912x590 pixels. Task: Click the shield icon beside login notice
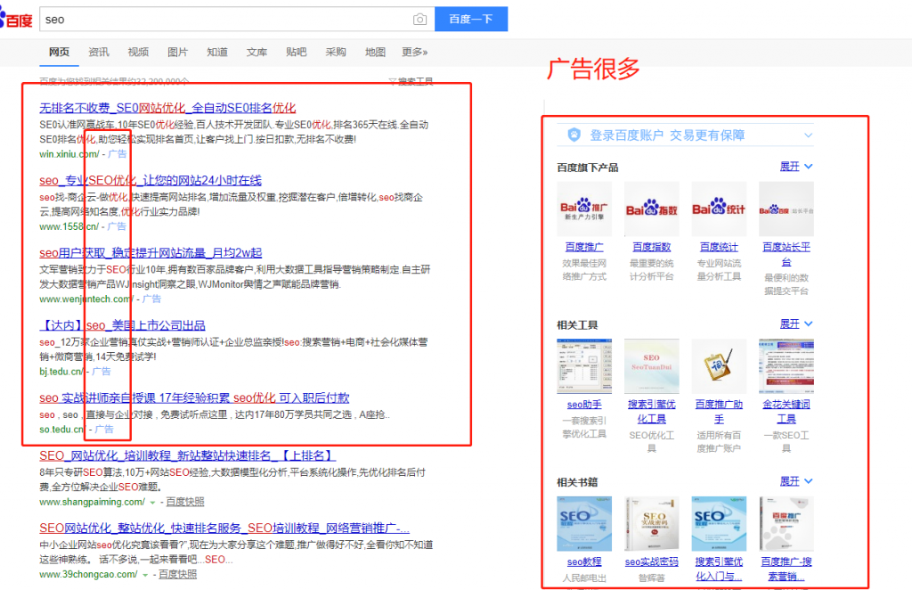(x=574, y=135)
